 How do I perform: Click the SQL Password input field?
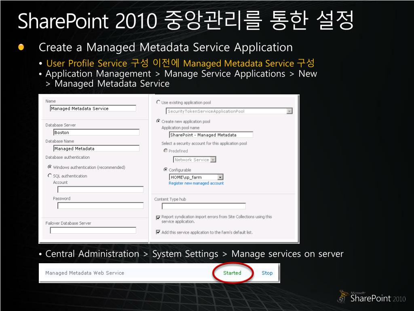[101, 205]
